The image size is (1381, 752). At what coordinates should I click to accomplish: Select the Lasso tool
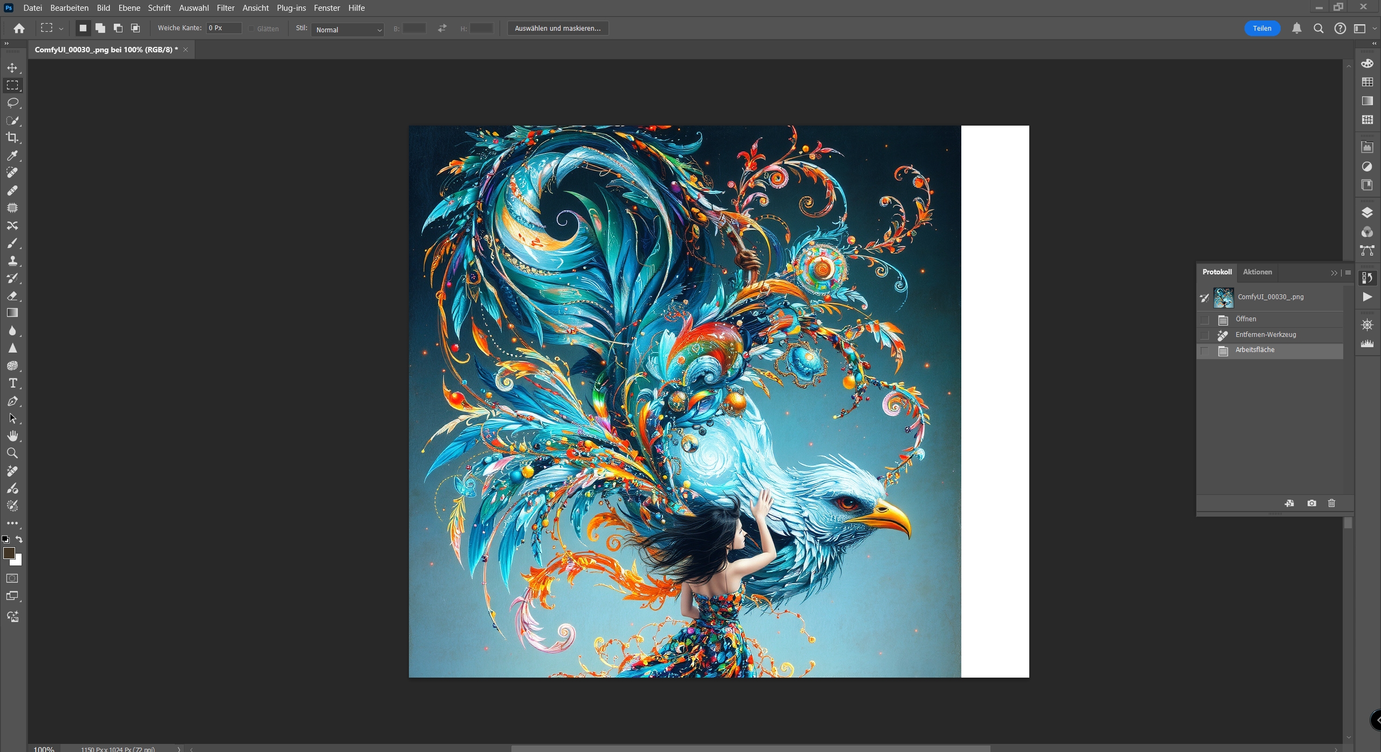pos(12,102)
